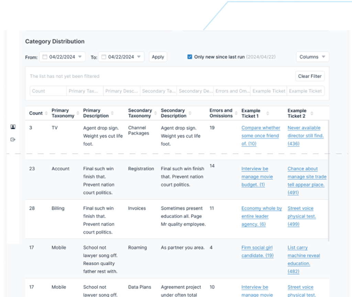
Task: Click the Clear Filter button
Action: (x=310, y=76)
